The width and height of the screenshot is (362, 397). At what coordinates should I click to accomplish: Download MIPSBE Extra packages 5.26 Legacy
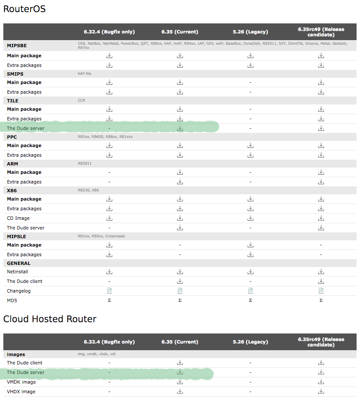click(251, 65)
